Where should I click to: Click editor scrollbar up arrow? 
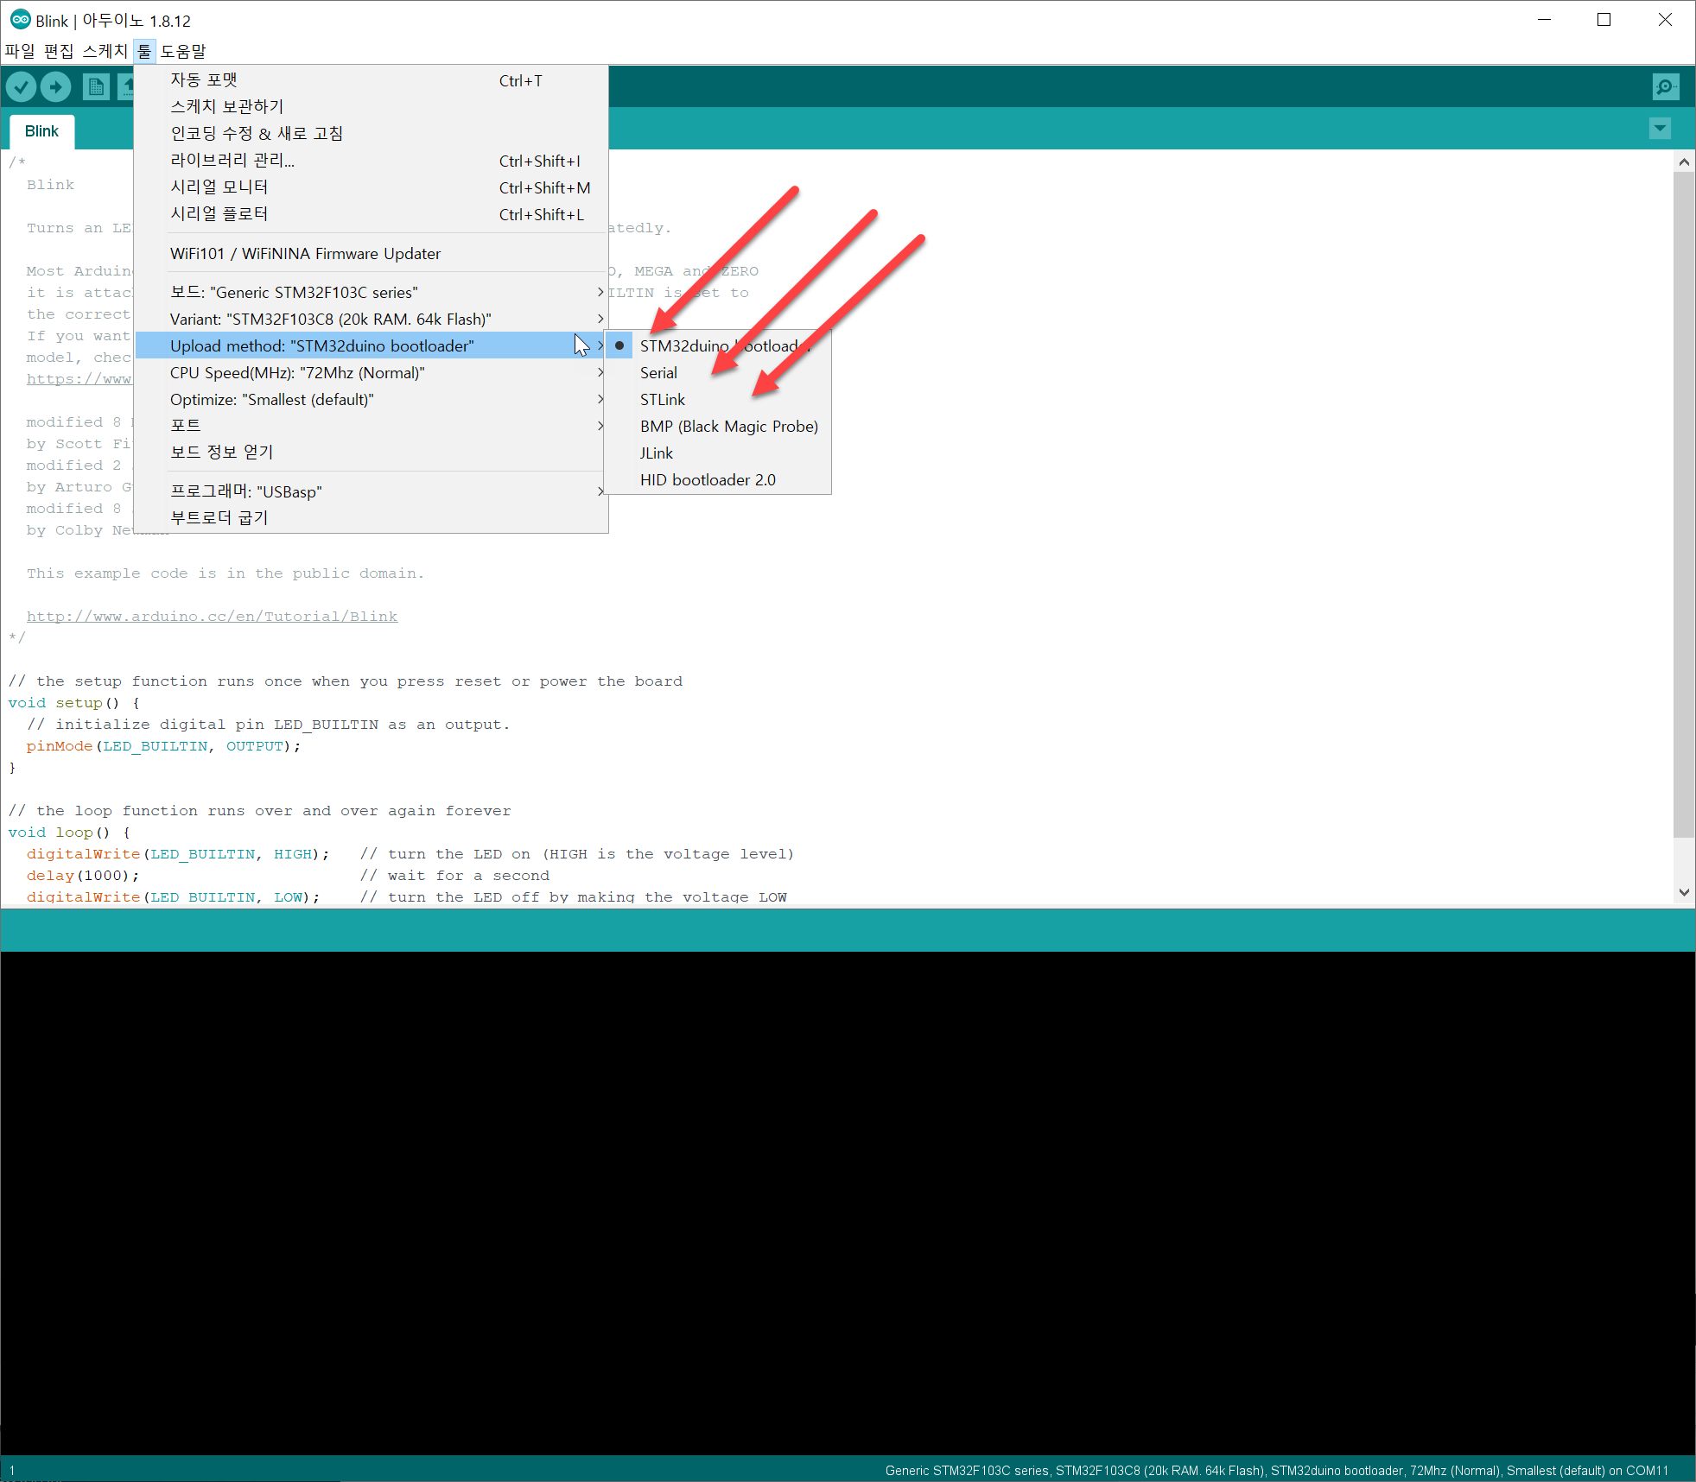(x=1683, y=161)
